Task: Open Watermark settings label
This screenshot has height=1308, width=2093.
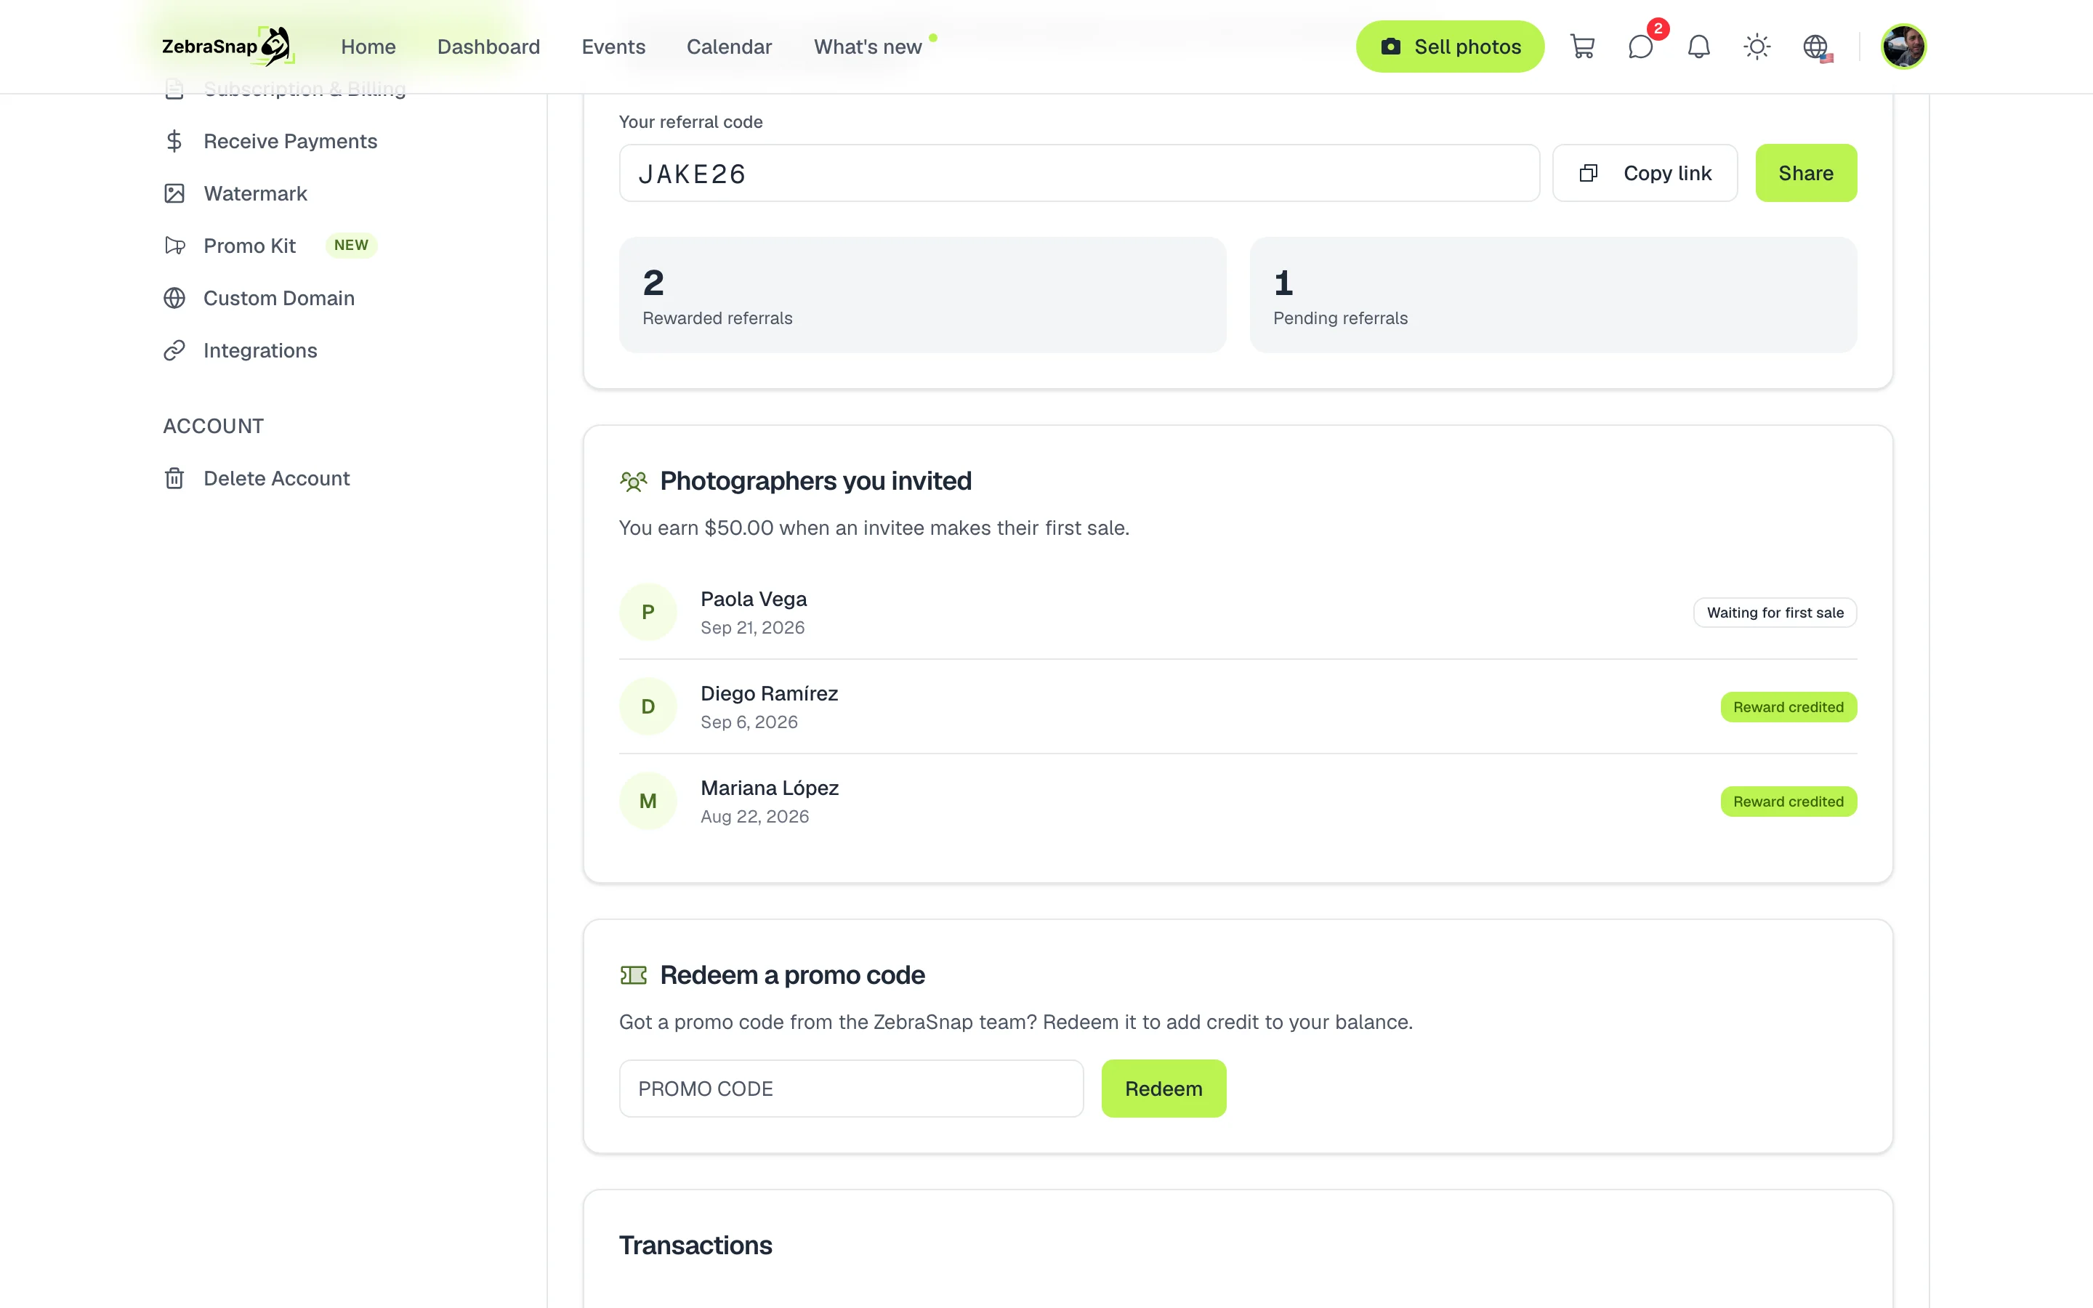Action: [255, 194]
